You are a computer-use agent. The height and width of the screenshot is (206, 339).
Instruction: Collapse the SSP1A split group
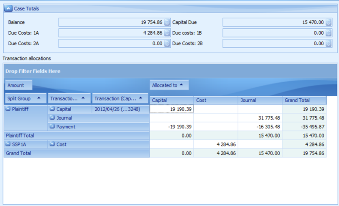click(8, 144)
